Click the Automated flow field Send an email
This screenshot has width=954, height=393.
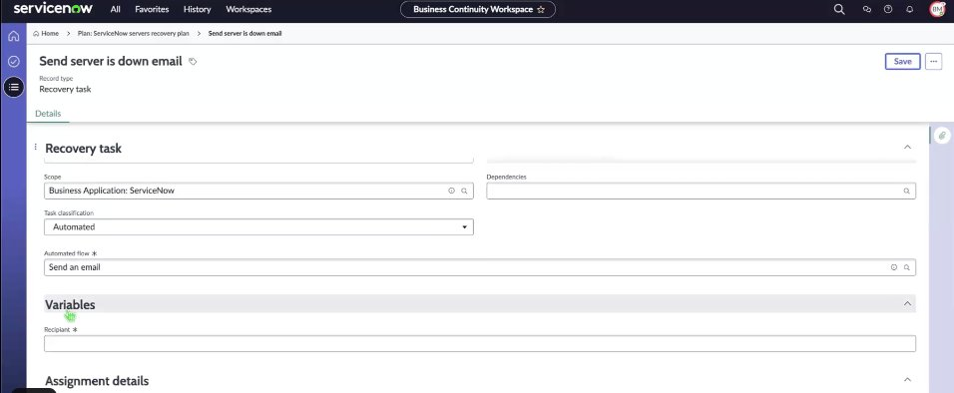(x=479, y=267)
